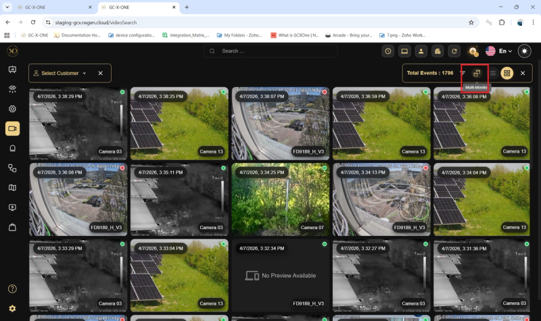
Task: Open Chrome apps grid in bookmarks bar
Action: [7, 35]
